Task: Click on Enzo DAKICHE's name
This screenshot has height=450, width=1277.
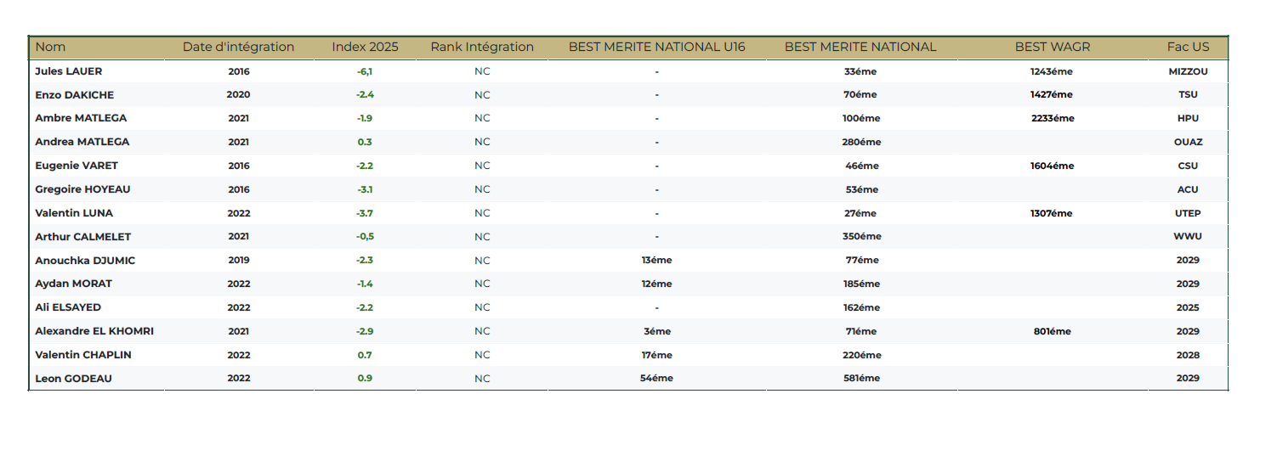Action: [74, 95]
